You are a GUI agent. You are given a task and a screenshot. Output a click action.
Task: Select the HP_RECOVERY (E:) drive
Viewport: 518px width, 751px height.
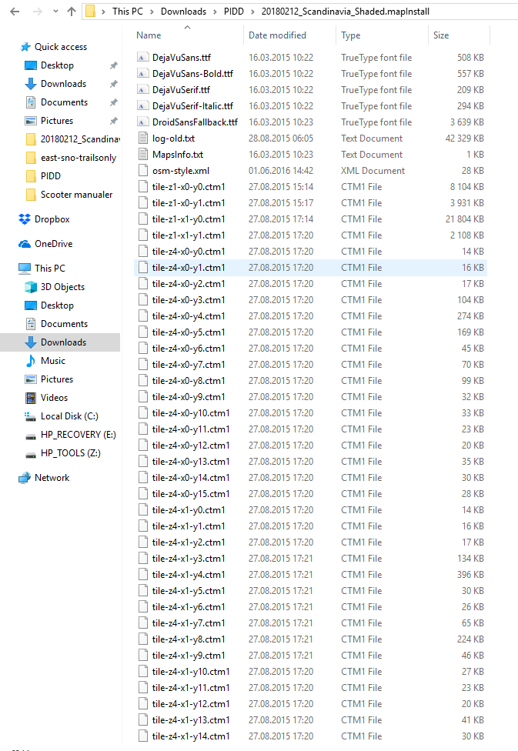78,435
